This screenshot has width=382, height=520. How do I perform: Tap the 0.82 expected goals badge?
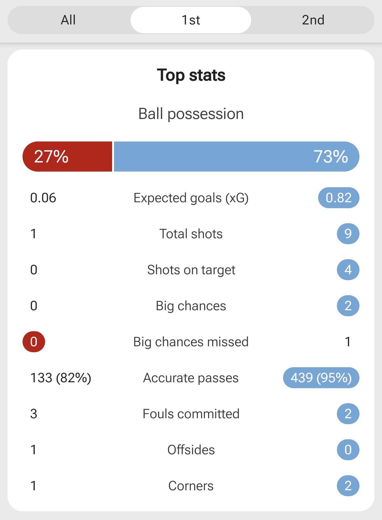tap(338, 198)
